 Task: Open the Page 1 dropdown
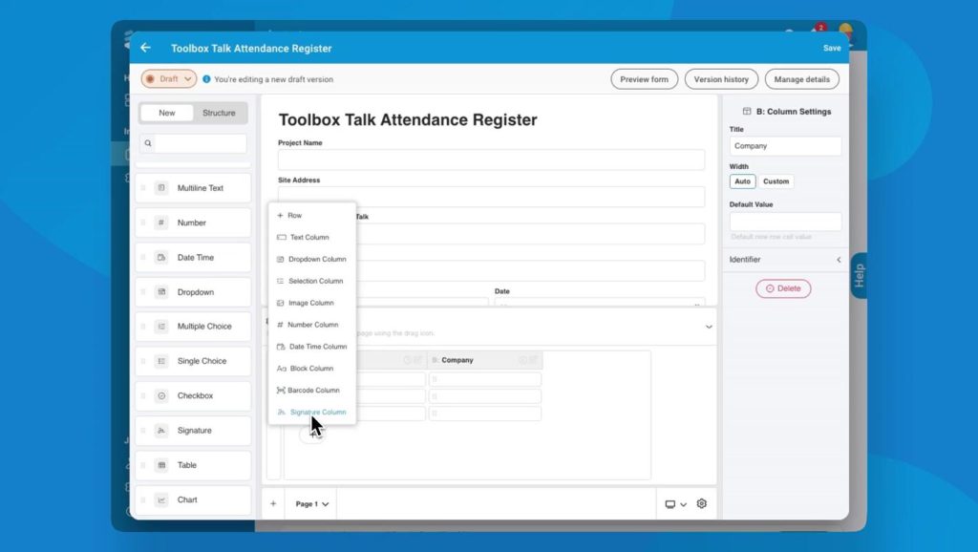pos(312,503)
